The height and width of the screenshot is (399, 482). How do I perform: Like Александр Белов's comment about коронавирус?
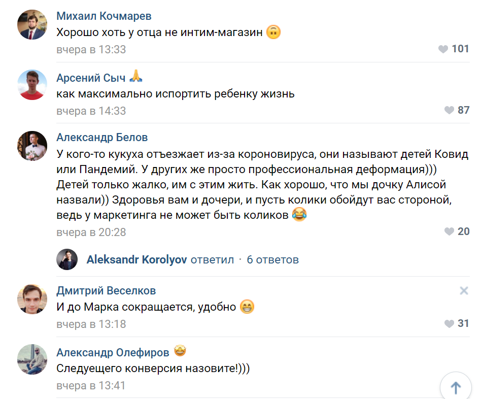(x=449, y=232)
